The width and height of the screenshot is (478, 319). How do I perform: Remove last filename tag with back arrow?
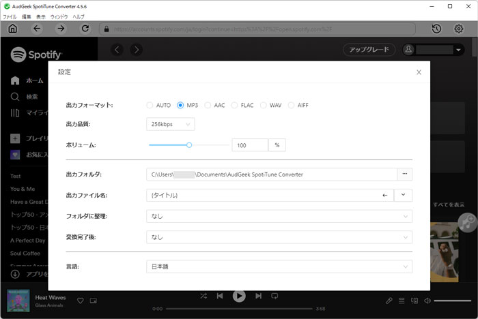click(x=385, y=196)
